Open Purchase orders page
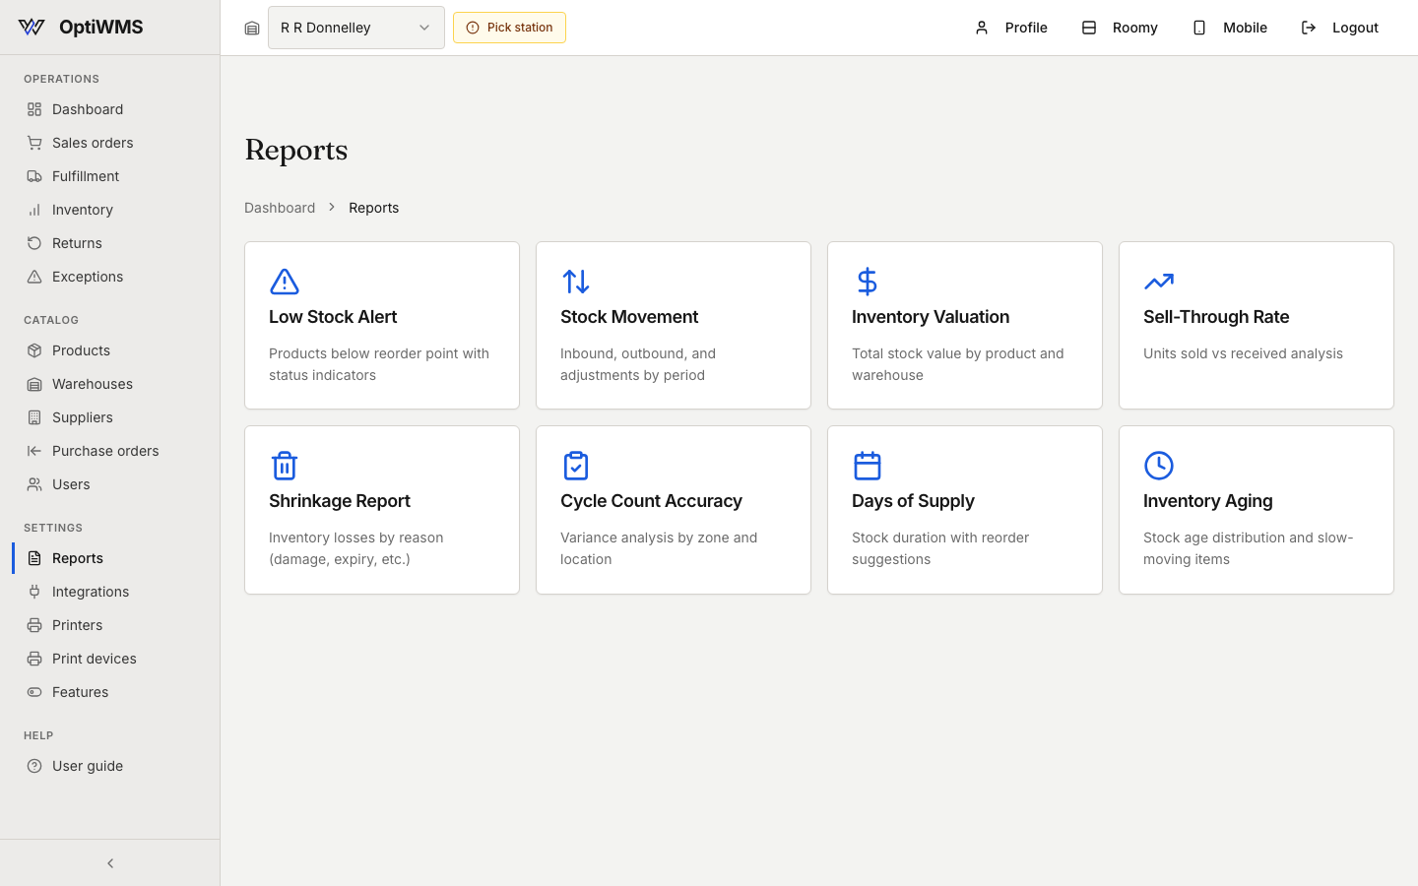This screenshot has width=1418, height=886. pos(110,451)
